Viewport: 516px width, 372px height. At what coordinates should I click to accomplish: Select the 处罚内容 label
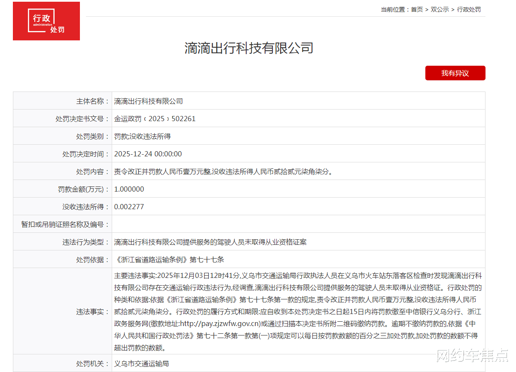click(x=93, y=171)
